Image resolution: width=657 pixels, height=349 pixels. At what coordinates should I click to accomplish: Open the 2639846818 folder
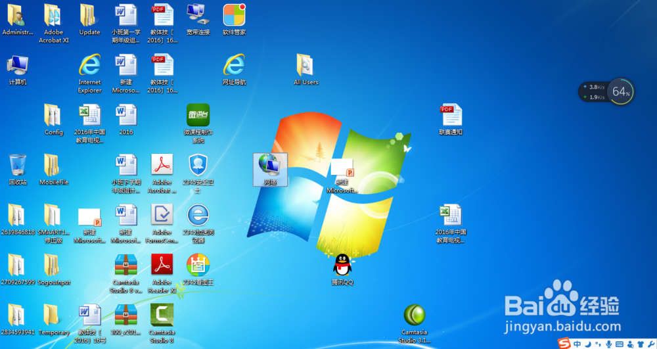click(x=17, y=220)
